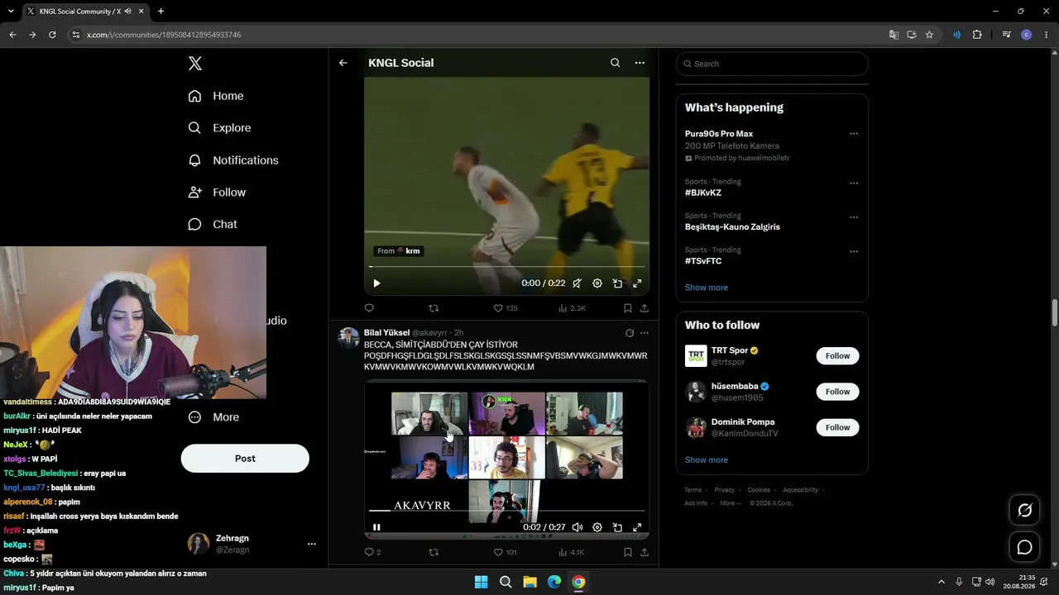This screenshot has width=1059, height=595.
Task: Repost Bilal Yüksel's post
Action: pos(434,552)
